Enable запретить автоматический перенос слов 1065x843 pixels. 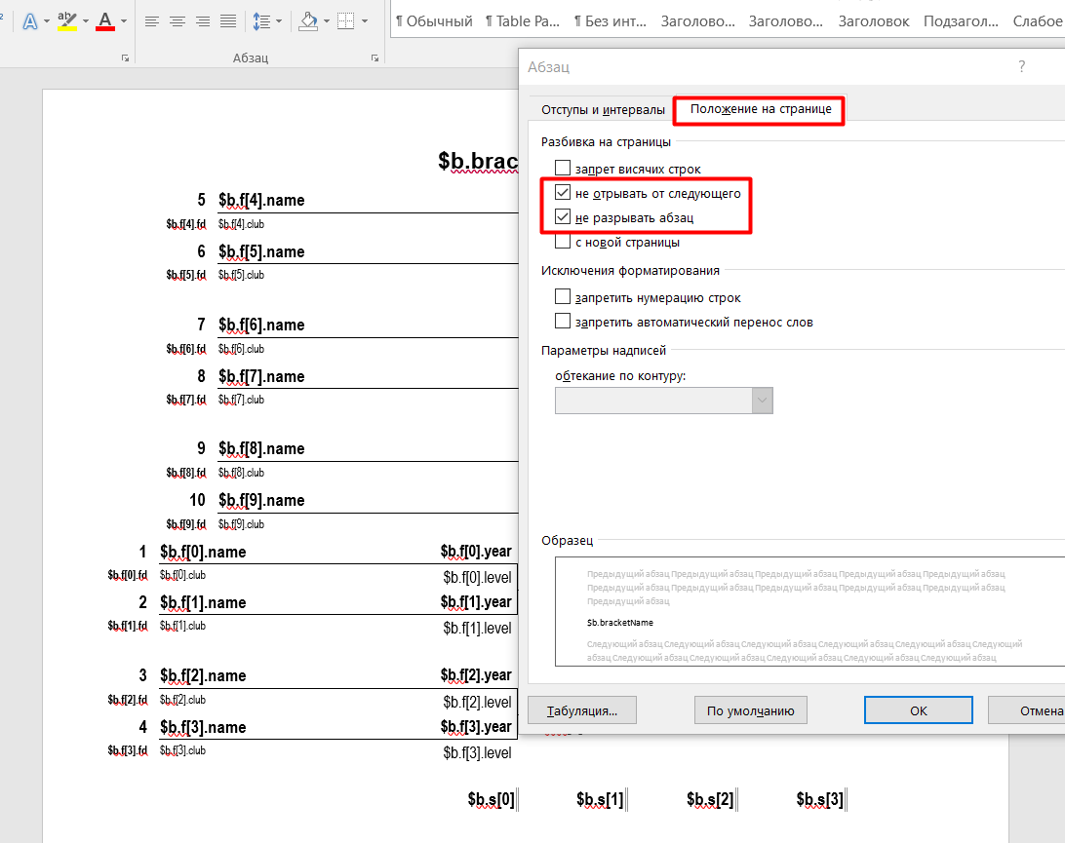pyautogui.click(x=563, y=321)
